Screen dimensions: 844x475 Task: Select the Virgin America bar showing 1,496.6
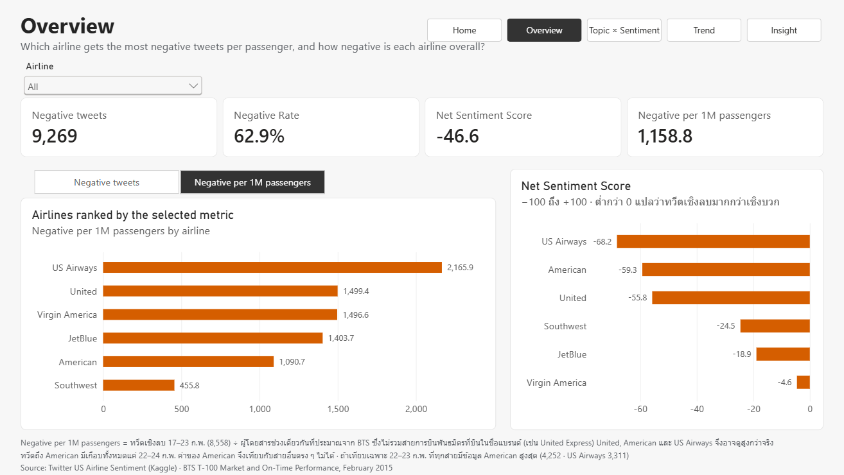(x=220, y=315)
